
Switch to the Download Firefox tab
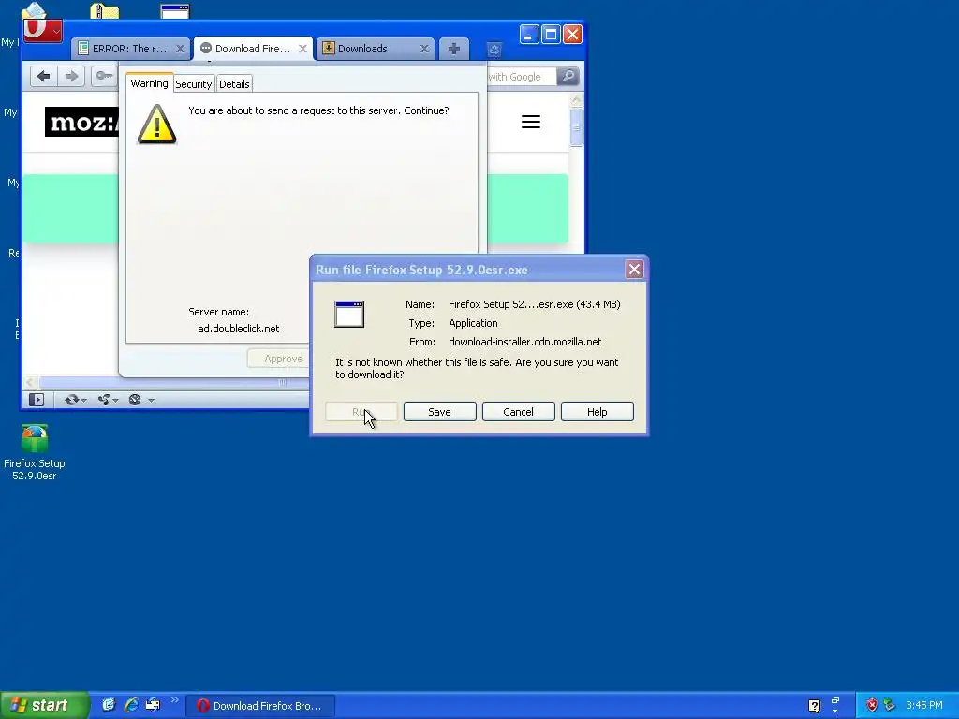click(x=253, y=49)
